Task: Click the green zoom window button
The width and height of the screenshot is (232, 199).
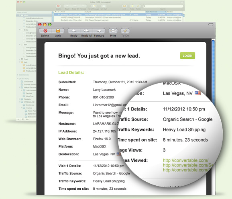Action: [x=50, y=25]
